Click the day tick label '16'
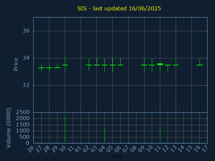Viewport: 215px width, 161px height. [x=197, y=149]
